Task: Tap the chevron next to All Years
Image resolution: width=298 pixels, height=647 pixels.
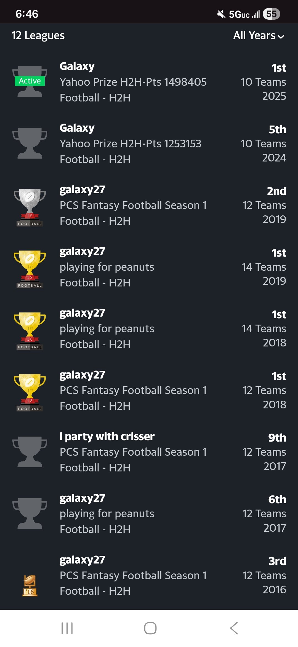Action: (281, 36)
